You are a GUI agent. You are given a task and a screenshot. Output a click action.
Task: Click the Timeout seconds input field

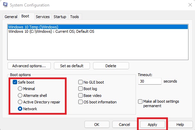[x=150, y=81]
